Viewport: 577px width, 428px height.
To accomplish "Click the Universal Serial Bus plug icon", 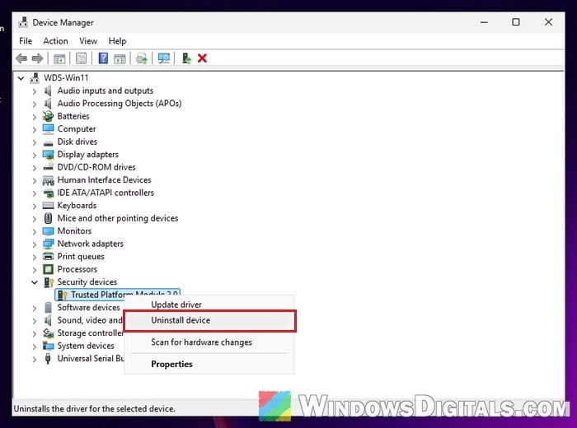I will (48, 358).
